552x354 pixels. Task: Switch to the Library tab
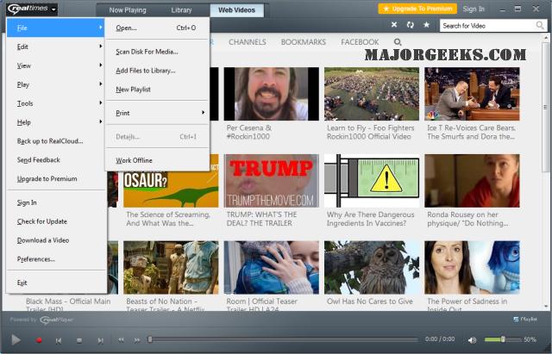click(181, 10)
